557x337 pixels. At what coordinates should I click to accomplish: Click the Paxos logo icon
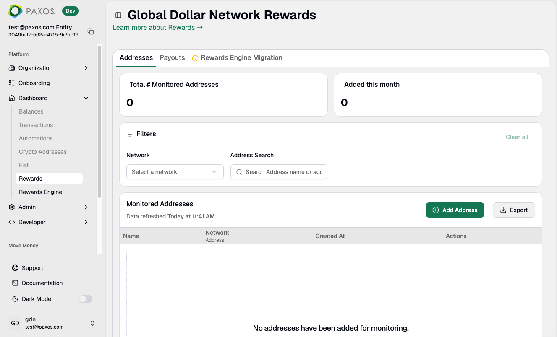16,11
